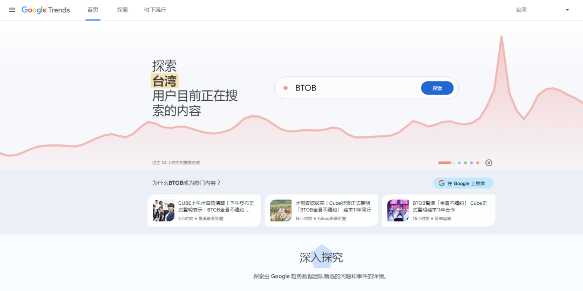Open the 台湾 region dropdown

pos(543,10)
